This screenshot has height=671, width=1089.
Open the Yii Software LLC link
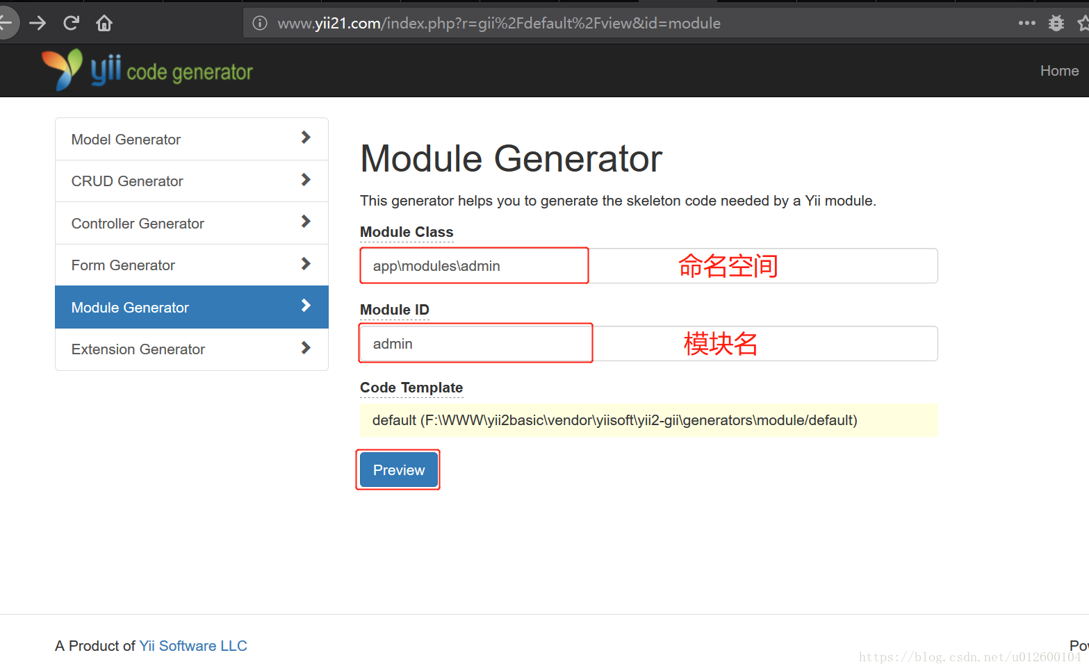[193, 646]
